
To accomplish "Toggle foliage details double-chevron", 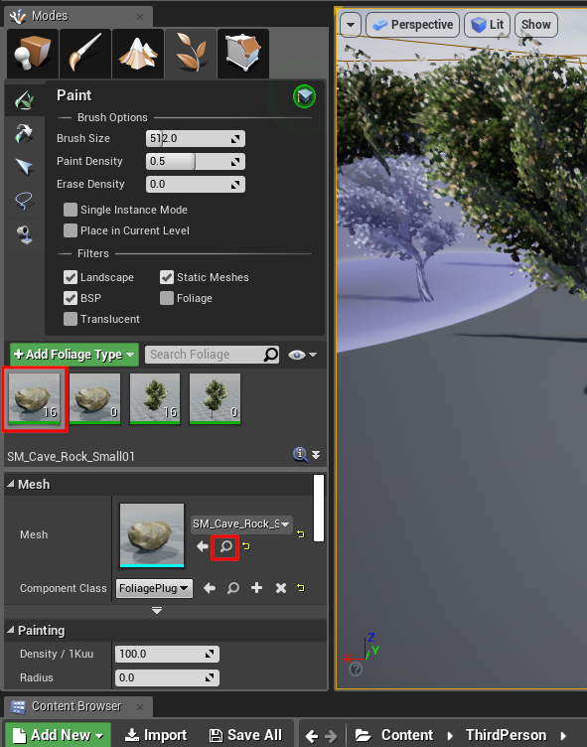I will pos(316,455).
